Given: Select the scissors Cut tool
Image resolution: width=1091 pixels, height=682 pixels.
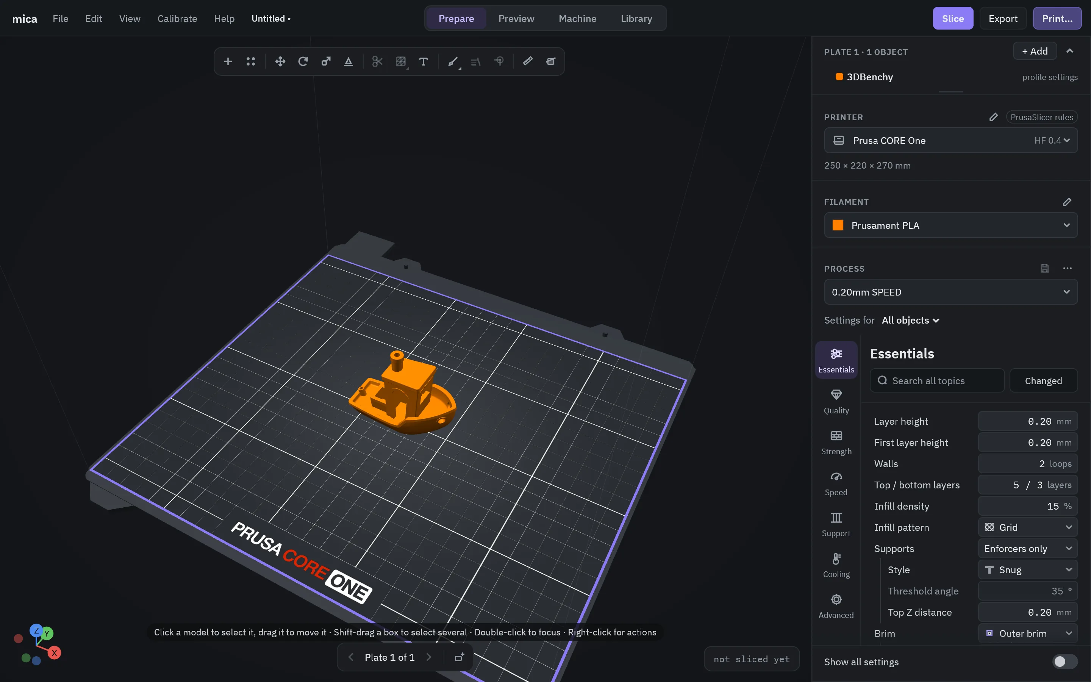Looking at the screenshot, I should [377, 61].
